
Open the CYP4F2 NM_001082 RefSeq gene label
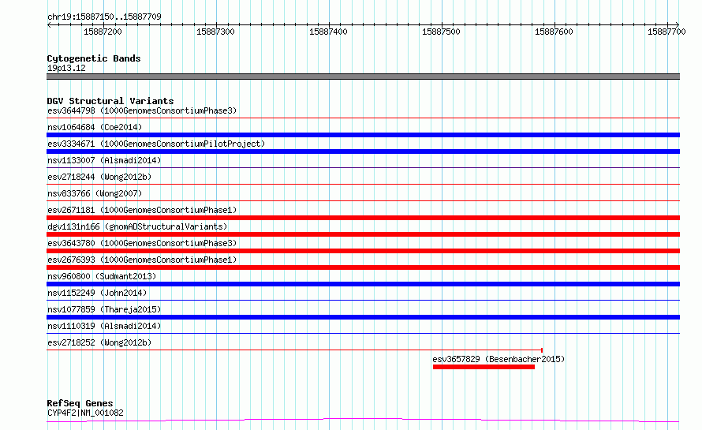(85, 413)
